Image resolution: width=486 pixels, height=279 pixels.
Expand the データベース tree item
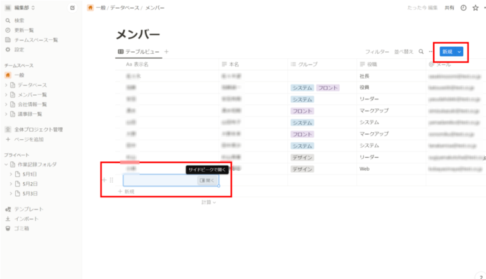coord(6,85)
